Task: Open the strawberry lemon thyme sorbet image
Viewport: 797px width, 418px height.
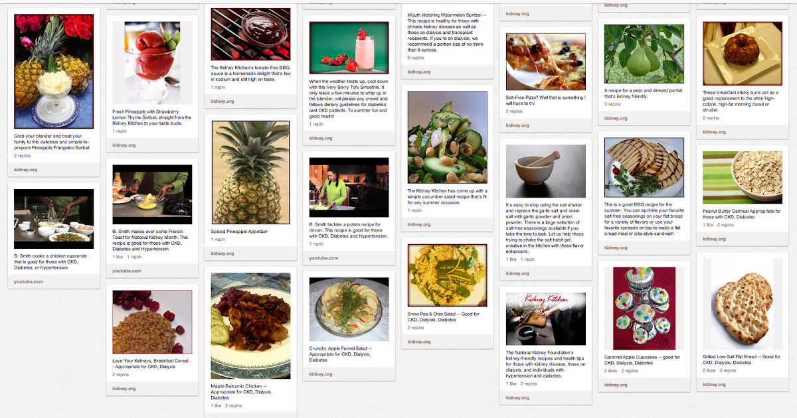Action: tap(152, 63)
